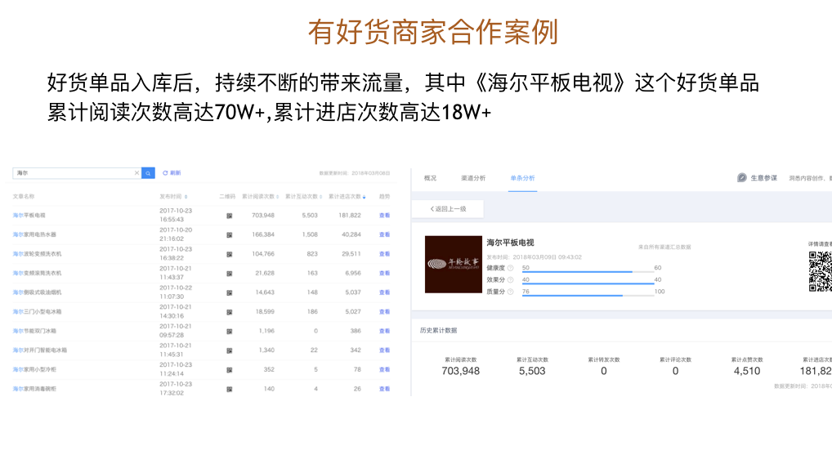Screen dimensions: 832x464
Task: Open QR code for 海尔对开门智能电冰箱 row
Action: pos(229,350)
